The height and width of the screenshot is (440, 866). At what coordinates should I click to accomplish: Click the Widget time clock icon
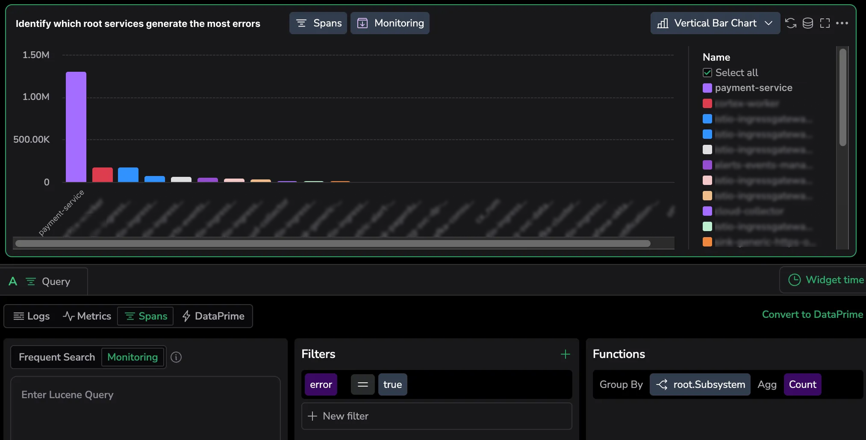794,280
